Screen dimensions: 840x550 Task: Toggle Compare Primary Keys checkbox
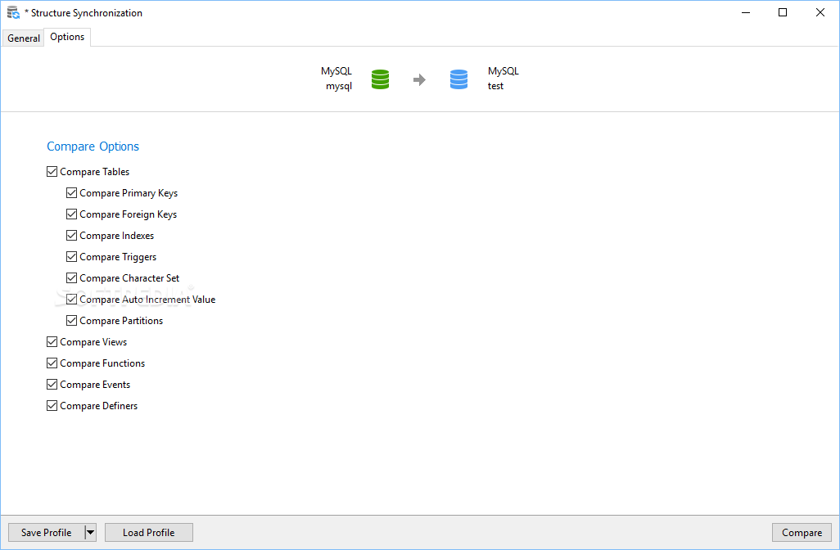point(71,193)
